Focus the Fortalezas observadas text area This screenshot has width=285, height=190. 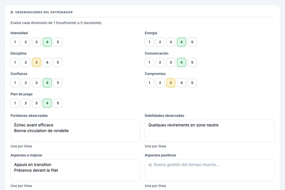(x=75, y=130)
